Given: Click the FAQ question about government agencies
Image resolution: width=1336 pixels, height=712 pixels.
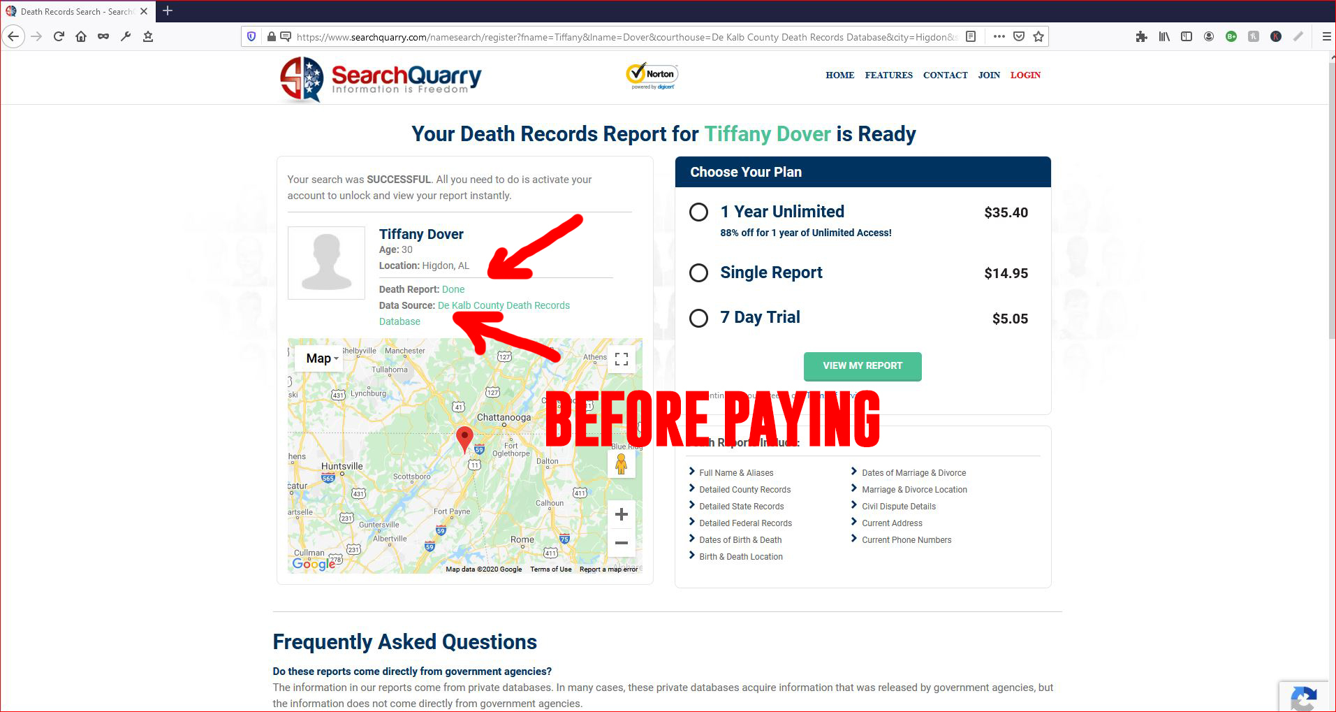Looking at the screenshot, I should (412, 671).
